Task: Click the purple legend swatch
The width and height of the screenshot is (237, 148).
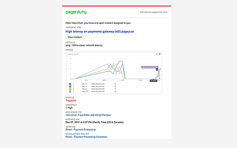Action: click(70, 86)
